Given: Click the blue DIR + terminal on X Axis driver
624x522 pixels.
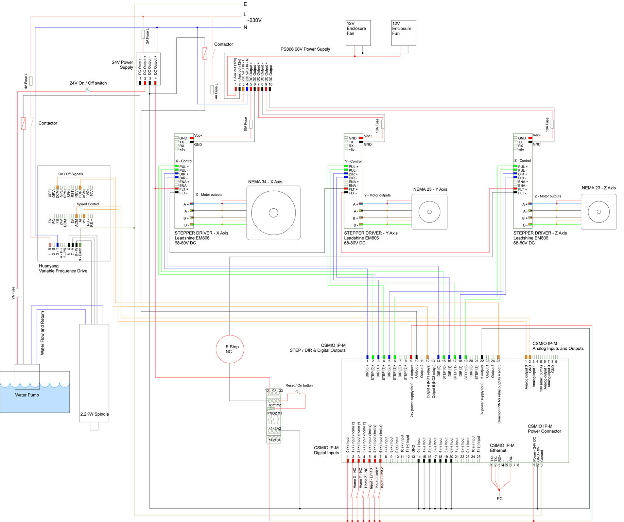Looking at the screenshot, I should click(176, 174).
